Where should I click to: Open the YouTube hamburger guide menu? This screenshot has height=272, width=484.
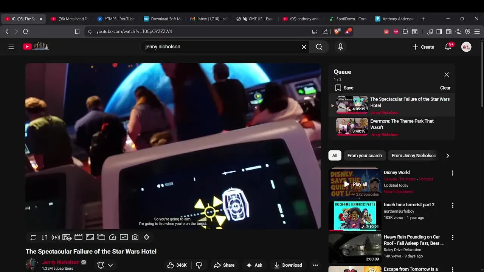point(11,47)
